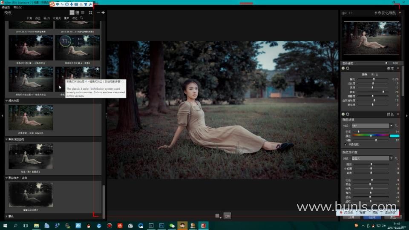Viewport: 409px width, 230px height.
Task: Increase preset thumbnail size with plus
Action: (x=103, y=12)
